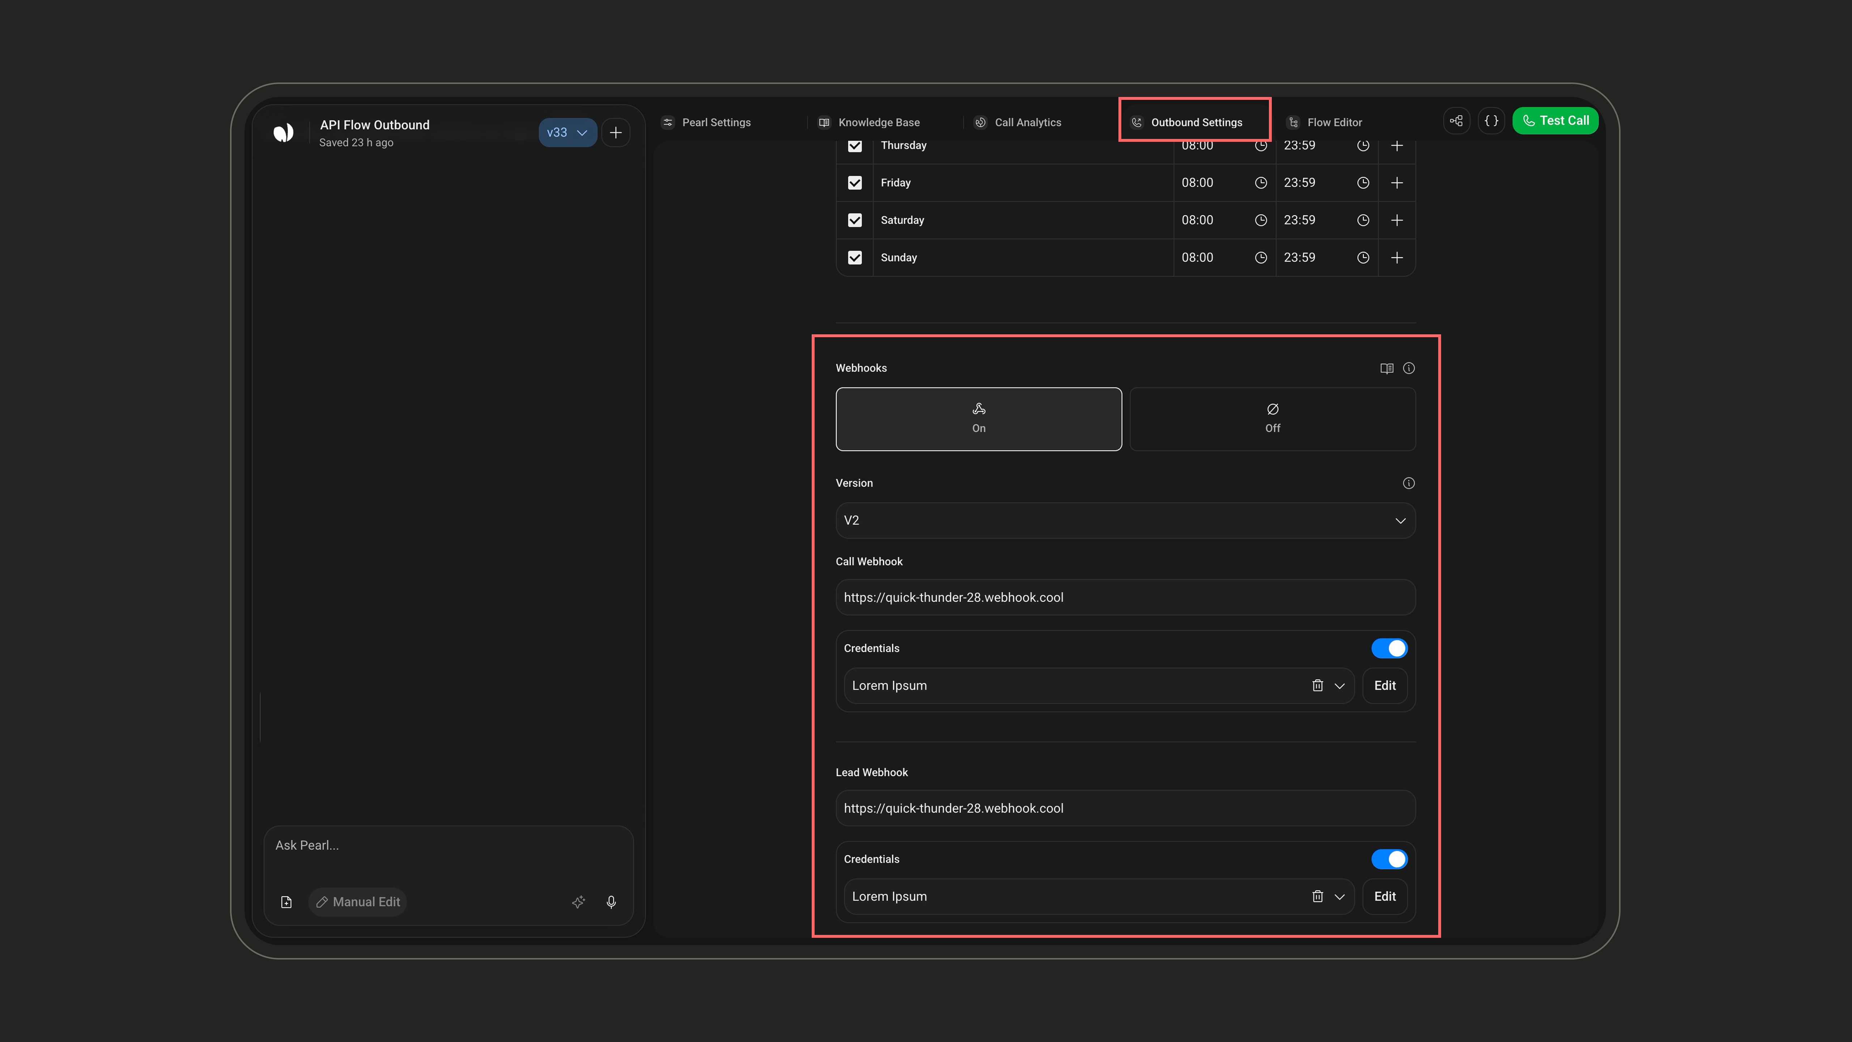Image resolution: width=1852 pixels, height=1042 pixels.
Task: Turn Webhooks On
Action: click(x=978, y=419)
